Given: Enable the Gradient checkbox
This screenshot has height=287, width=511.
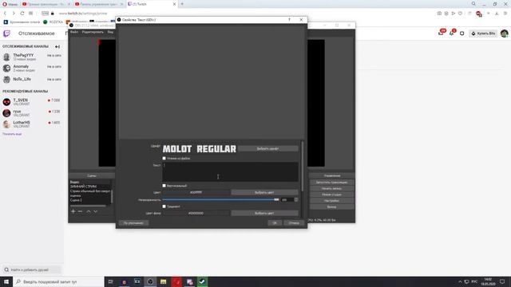Looking at the screenshot, I should [164, 206].
